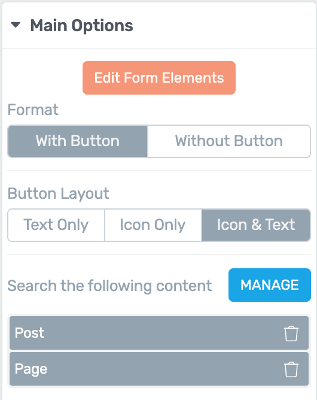Collapse the Main Options section arrow
Screen dimensions: 317x400
tap(16, 25)
